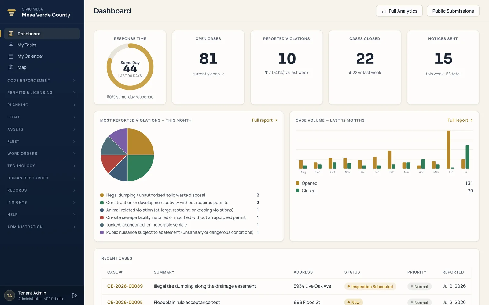Select Dashboard in the sidebar
The height and width of the screenshot is (305, 489).
tap(42, 34)
